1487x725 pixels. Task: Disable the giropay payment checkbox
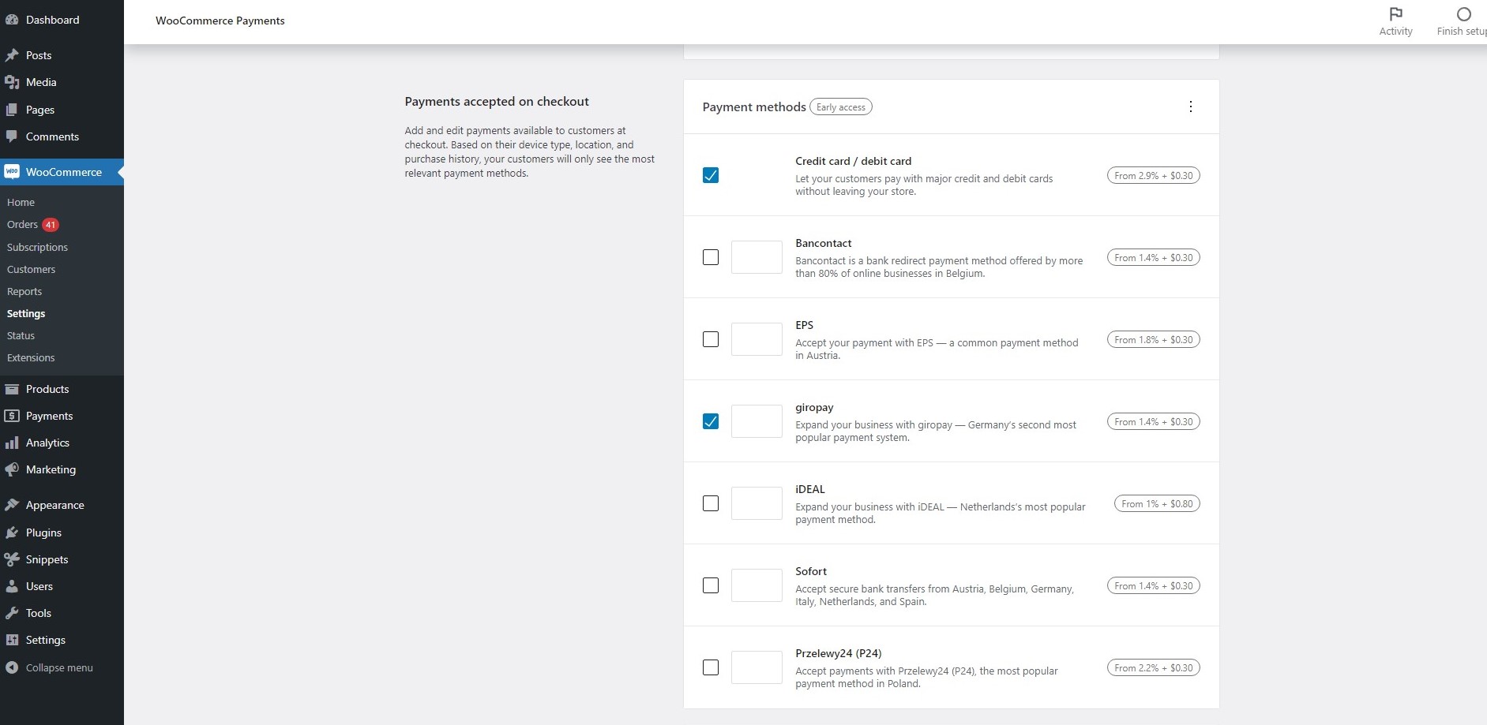coord(711,421)
